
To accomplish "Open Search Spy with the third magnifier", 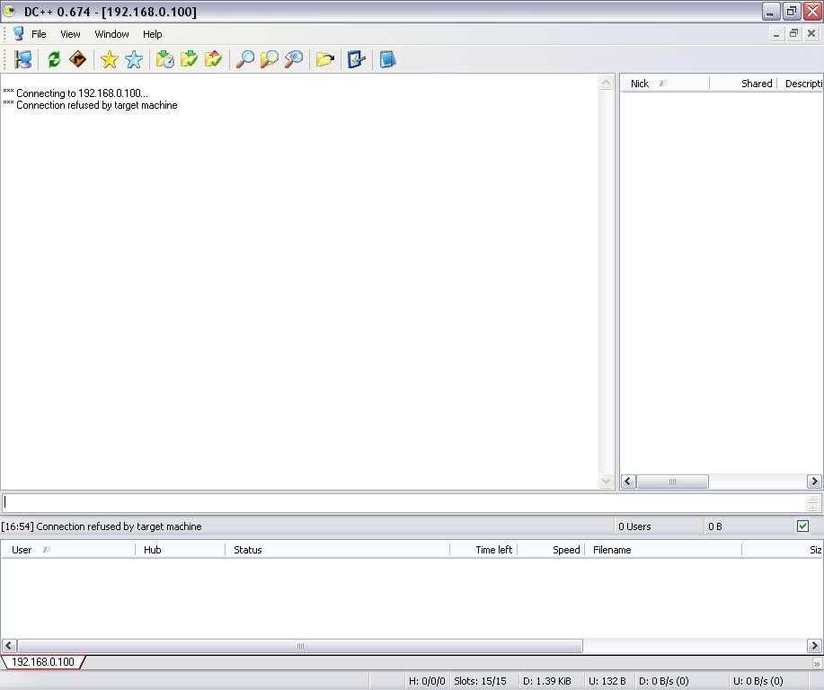I will (x=294, y=59).
